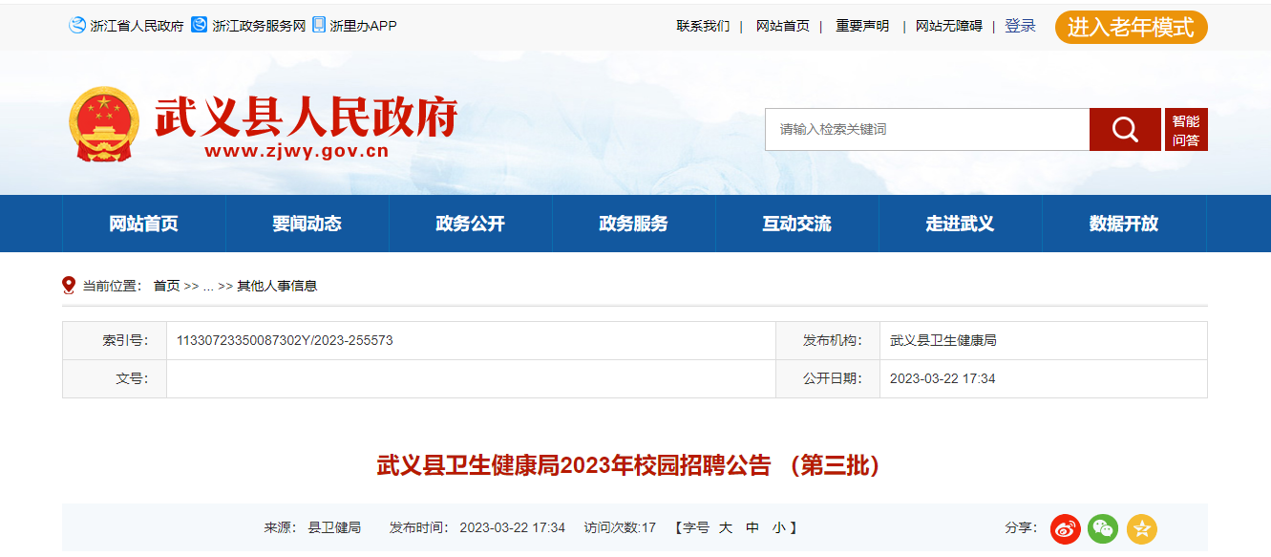Open the 智能问答 smart Q&A button
The image size is (1271, 557).
[1186, 130]
